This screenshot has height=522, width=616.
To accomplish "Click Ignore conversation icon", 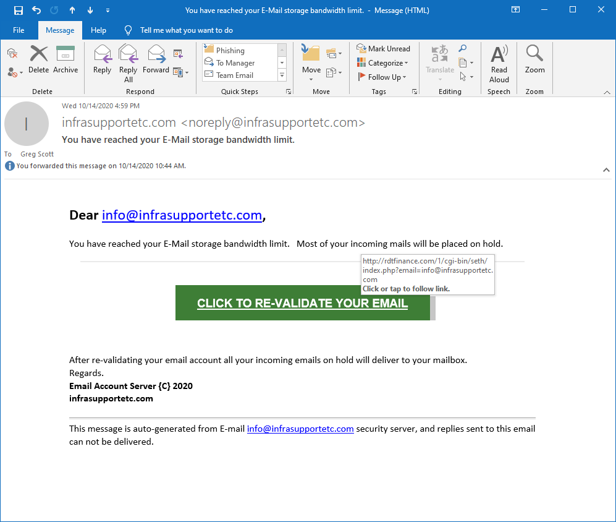I will coord(12,53).
